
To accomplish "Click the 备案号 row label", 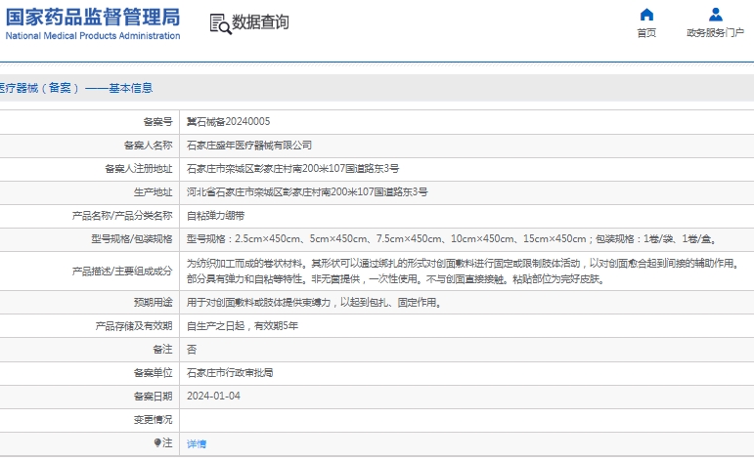I will [157, 121].
